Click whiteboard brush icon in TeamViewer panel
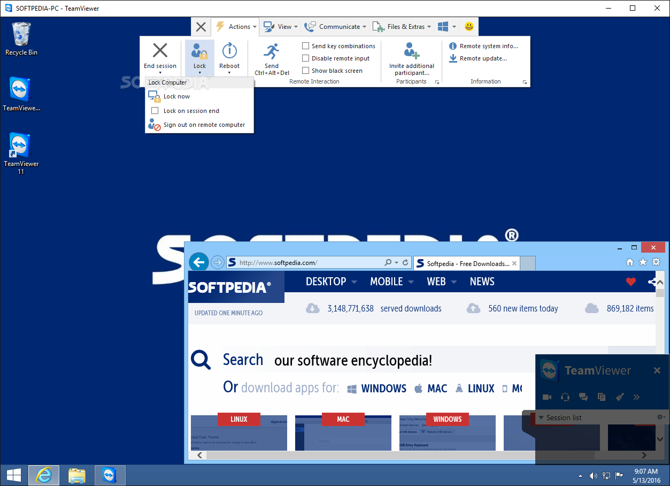The height and width of the screenshot is (486, 670). [x=619, y=397]
